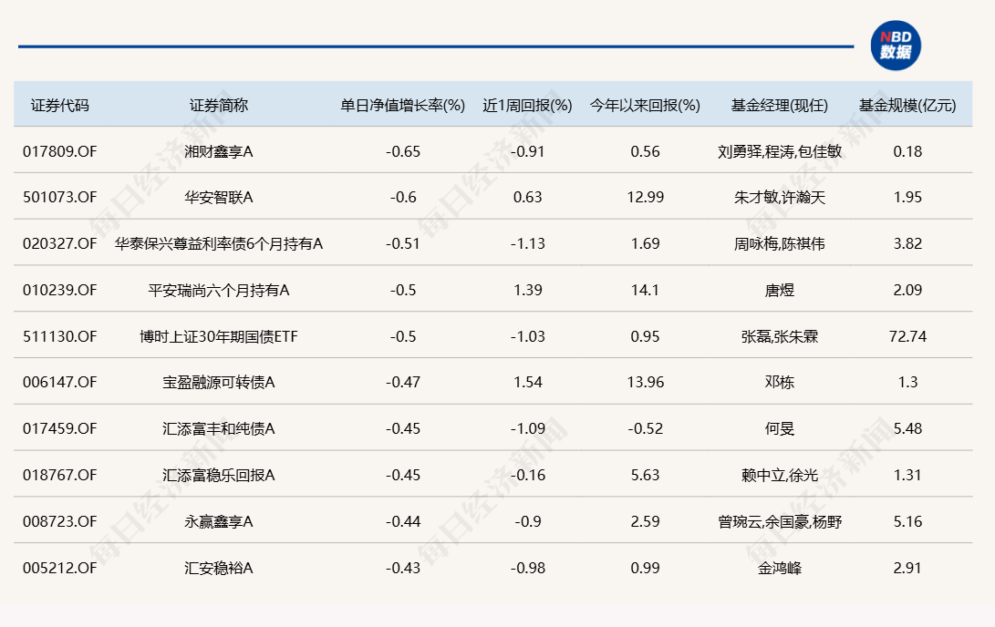Select the fund 华泰保兴尊益利率债6个月持有A
Viewport: 995px width, 627px height.
tap(218, 243)
